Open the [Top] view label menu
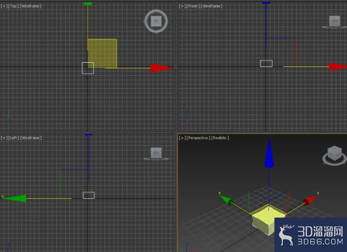This screenshot has width=347, height=252. [x=14, y=6]
